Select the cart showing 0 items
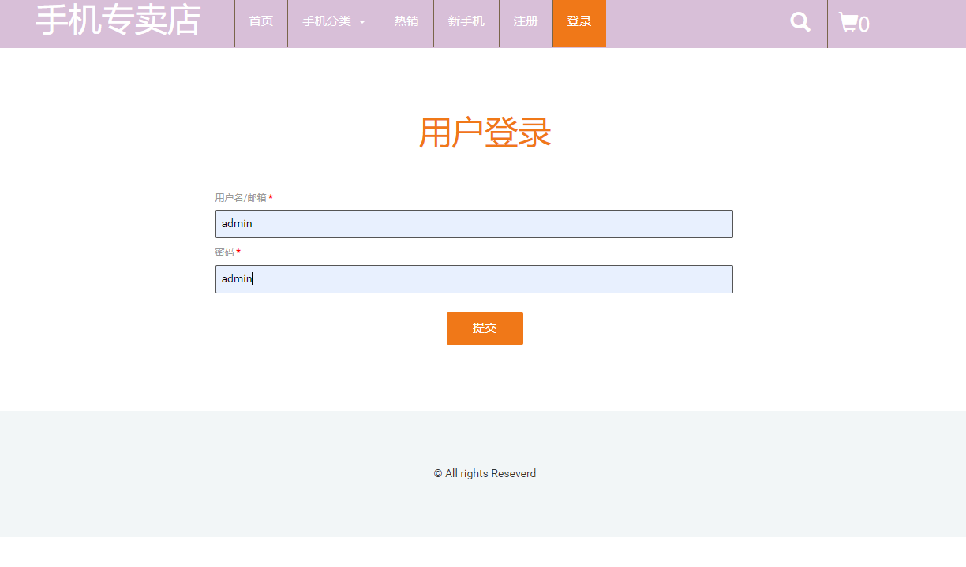Image resolution: width=966 pixels, height=567 pixels. coord(852,23)
